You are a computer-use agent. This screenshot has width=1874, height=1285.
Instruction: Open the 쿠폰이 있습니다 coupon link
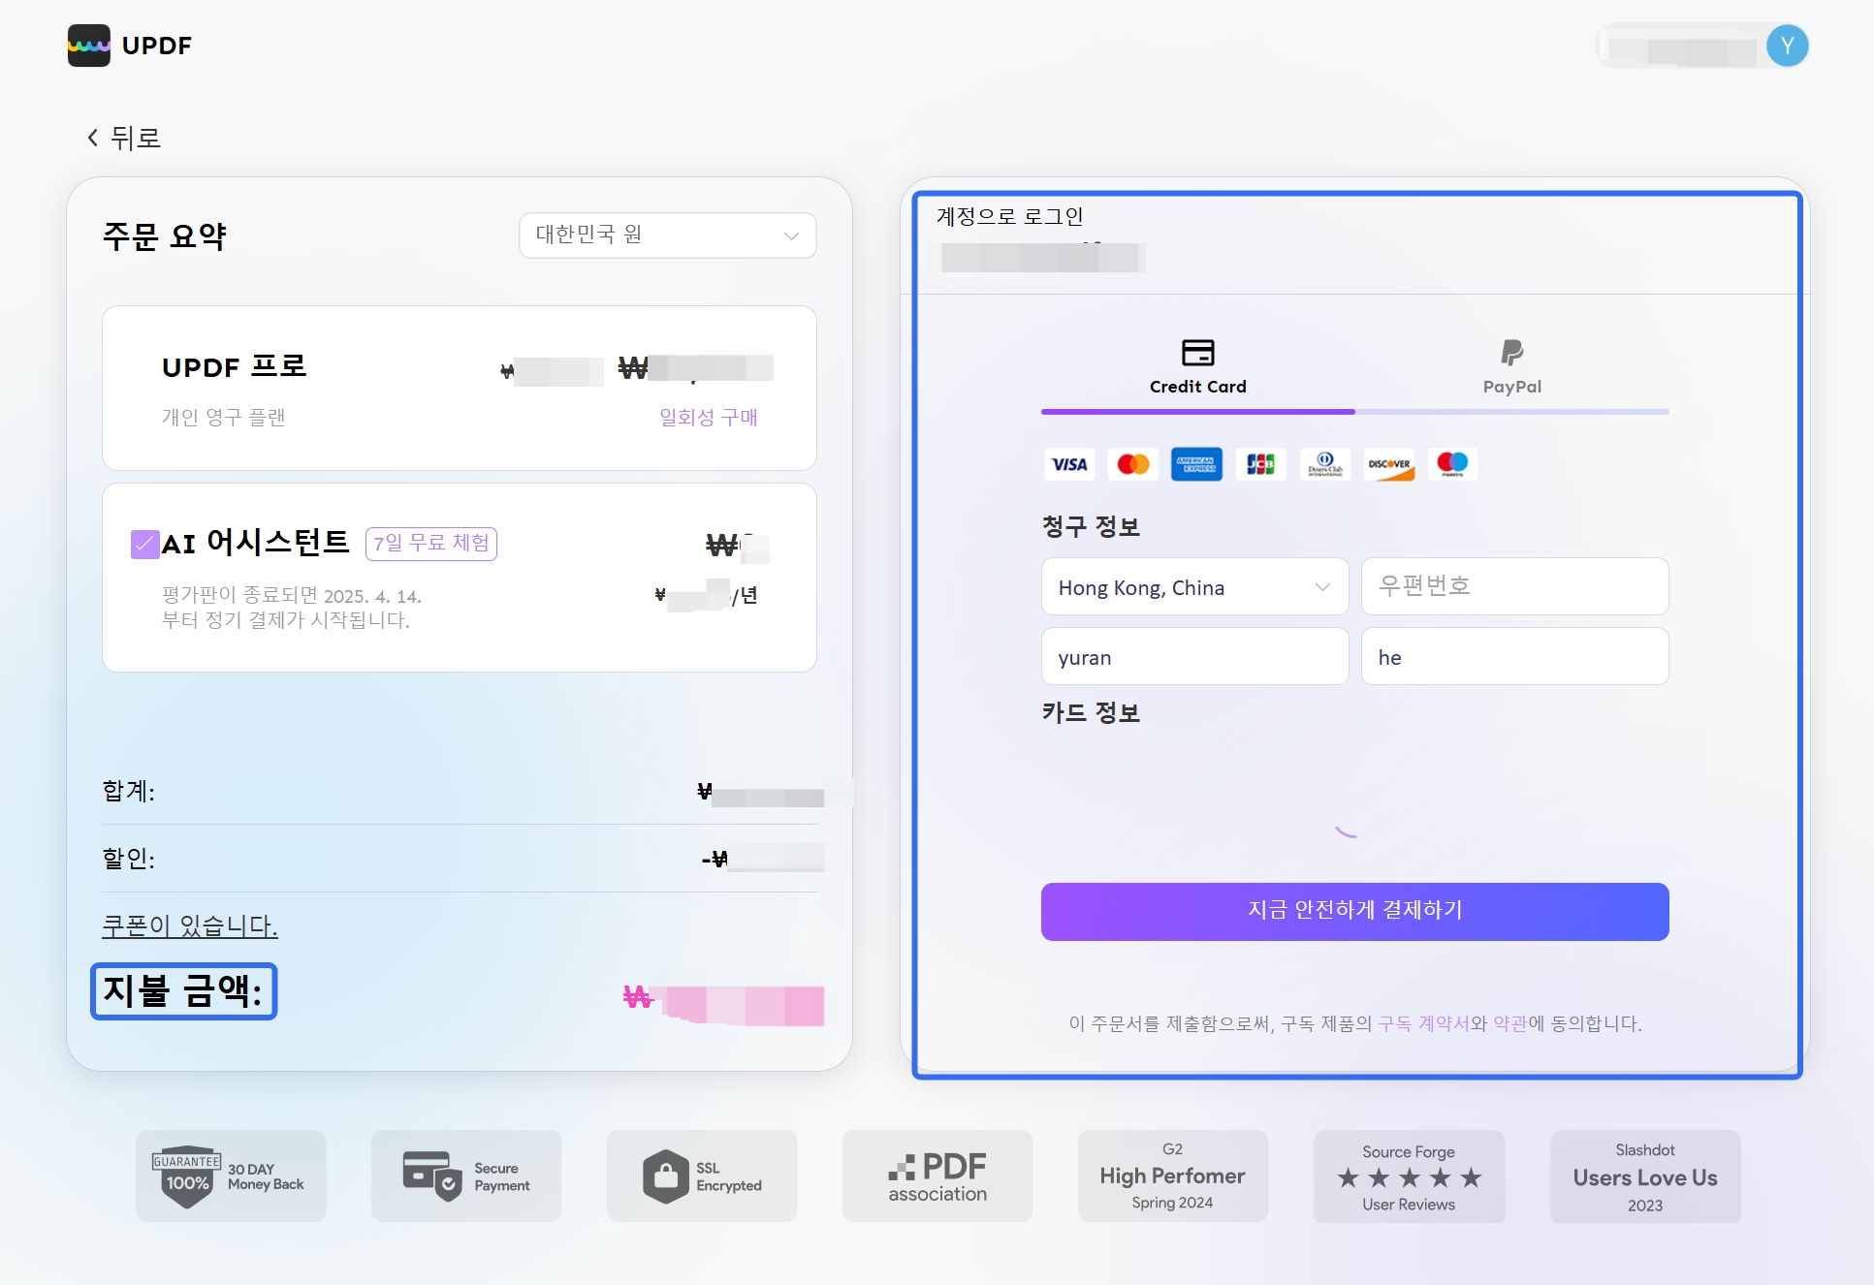coord(190,925)
